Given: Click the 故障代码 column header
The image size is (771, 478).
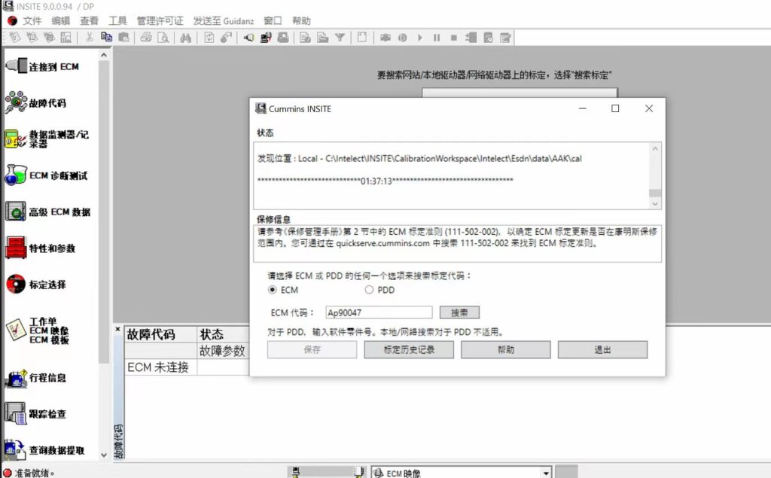Looking at the screenshot, I should pos(160,334).
